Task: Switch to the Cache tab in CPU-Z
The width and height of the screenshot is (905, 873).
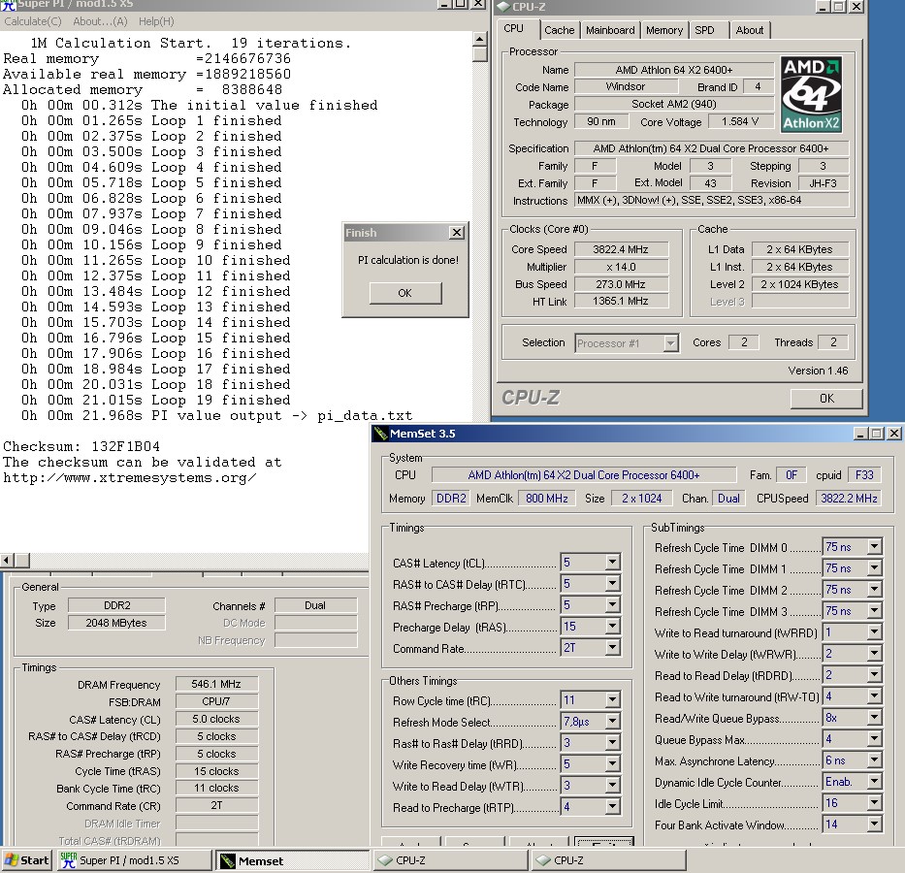Action: 560,30
